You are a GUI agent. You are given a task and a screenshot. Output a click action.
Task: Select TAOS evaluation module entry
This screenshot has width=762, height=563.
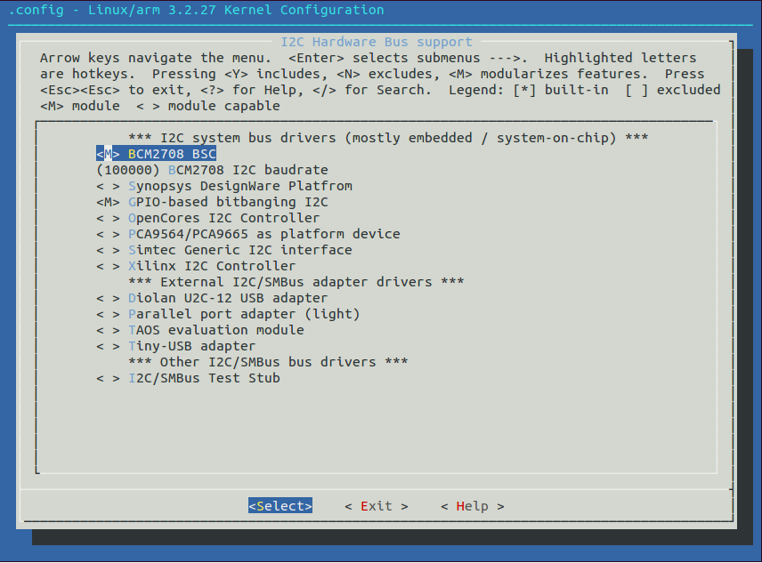click(215, 330)
